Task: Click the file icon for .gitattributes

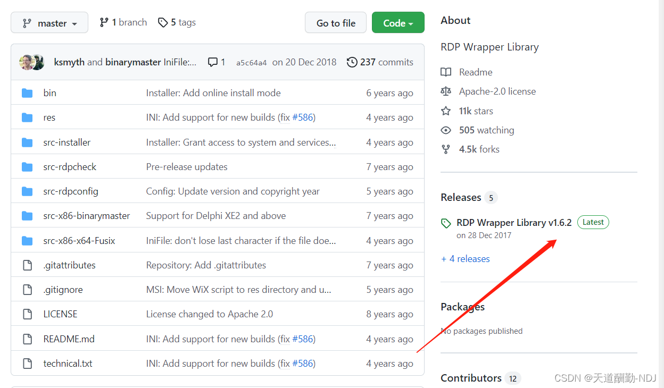Action: point(27,265)
